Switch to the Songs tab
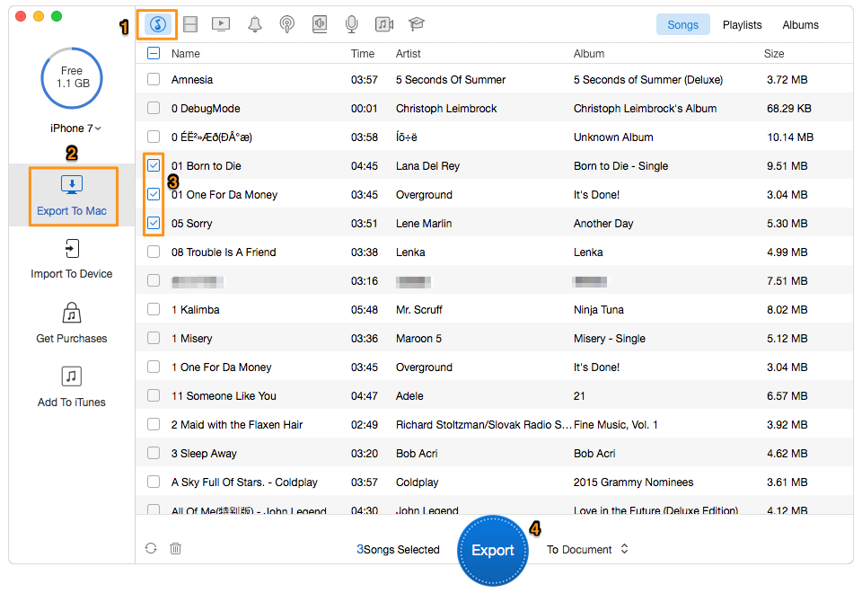 pyautogui.click(x=682, y=25)
